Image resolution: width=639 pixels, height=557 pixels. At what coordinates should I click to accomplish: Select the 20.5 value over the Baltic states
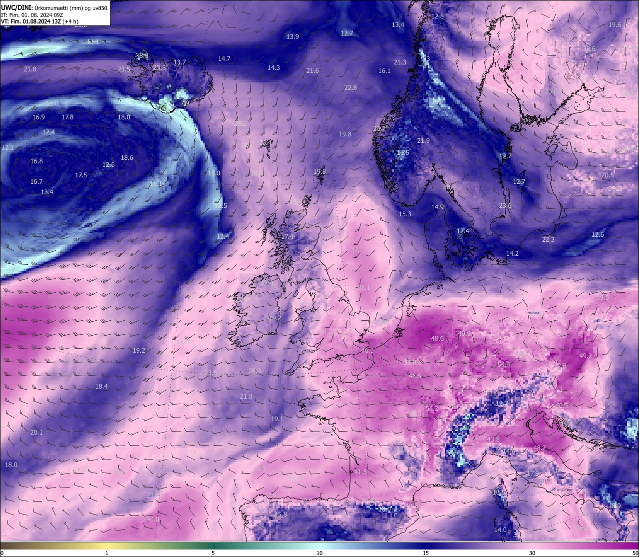pyautogui.click(x=608, y=175)
